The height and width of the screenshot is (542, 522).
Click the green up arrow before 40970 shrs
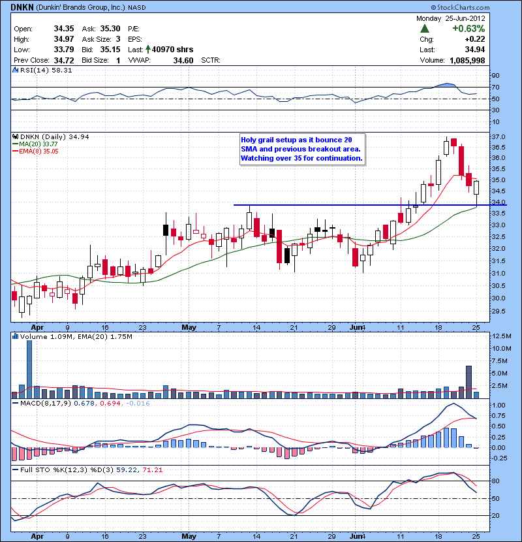click(x=148, y=50)
